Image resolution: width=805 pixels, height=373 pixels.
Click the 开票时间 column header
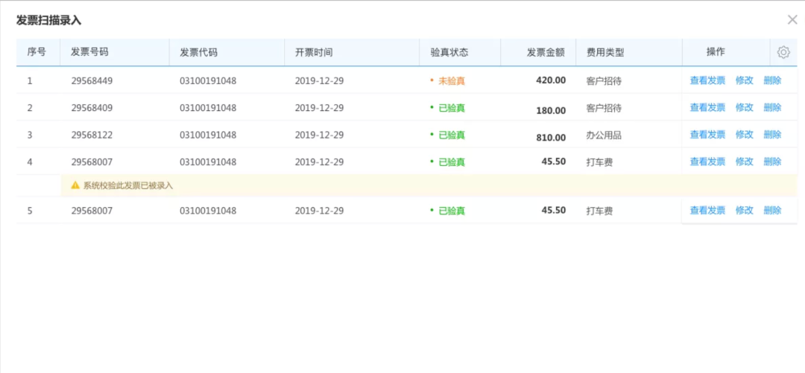[x=314, y=52]
